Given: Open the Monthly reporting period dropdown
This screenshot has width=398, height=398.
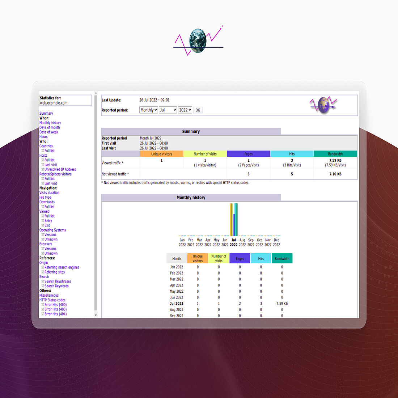Looking at the screenshot, I should click(x=148, y=110).
